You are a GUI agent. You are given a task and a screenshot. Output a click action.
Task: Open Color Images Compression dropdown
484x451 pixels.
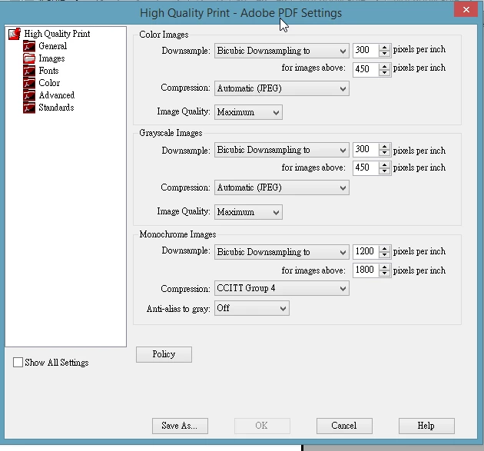(x=281, y=88)
